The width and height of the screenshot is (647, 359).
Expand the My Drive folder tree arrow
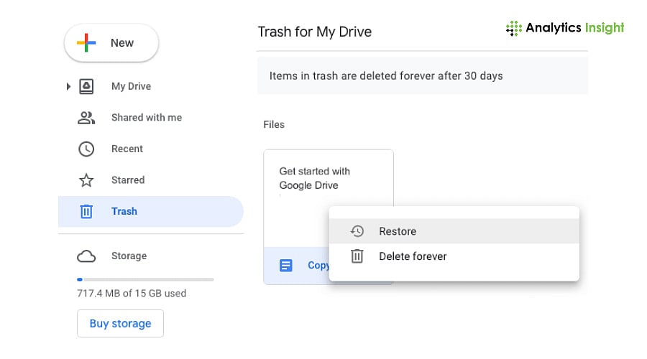pyautogui.click(x=68, y=87)
